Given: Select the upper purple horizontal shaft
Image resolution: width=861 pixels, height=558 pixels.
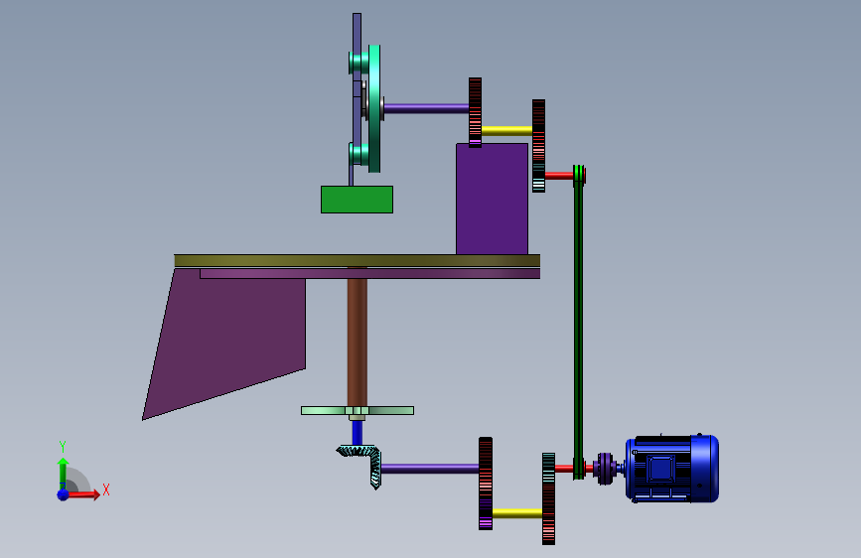Looking at the screenshot, I should pyautogui.click(x=426, y=108).
